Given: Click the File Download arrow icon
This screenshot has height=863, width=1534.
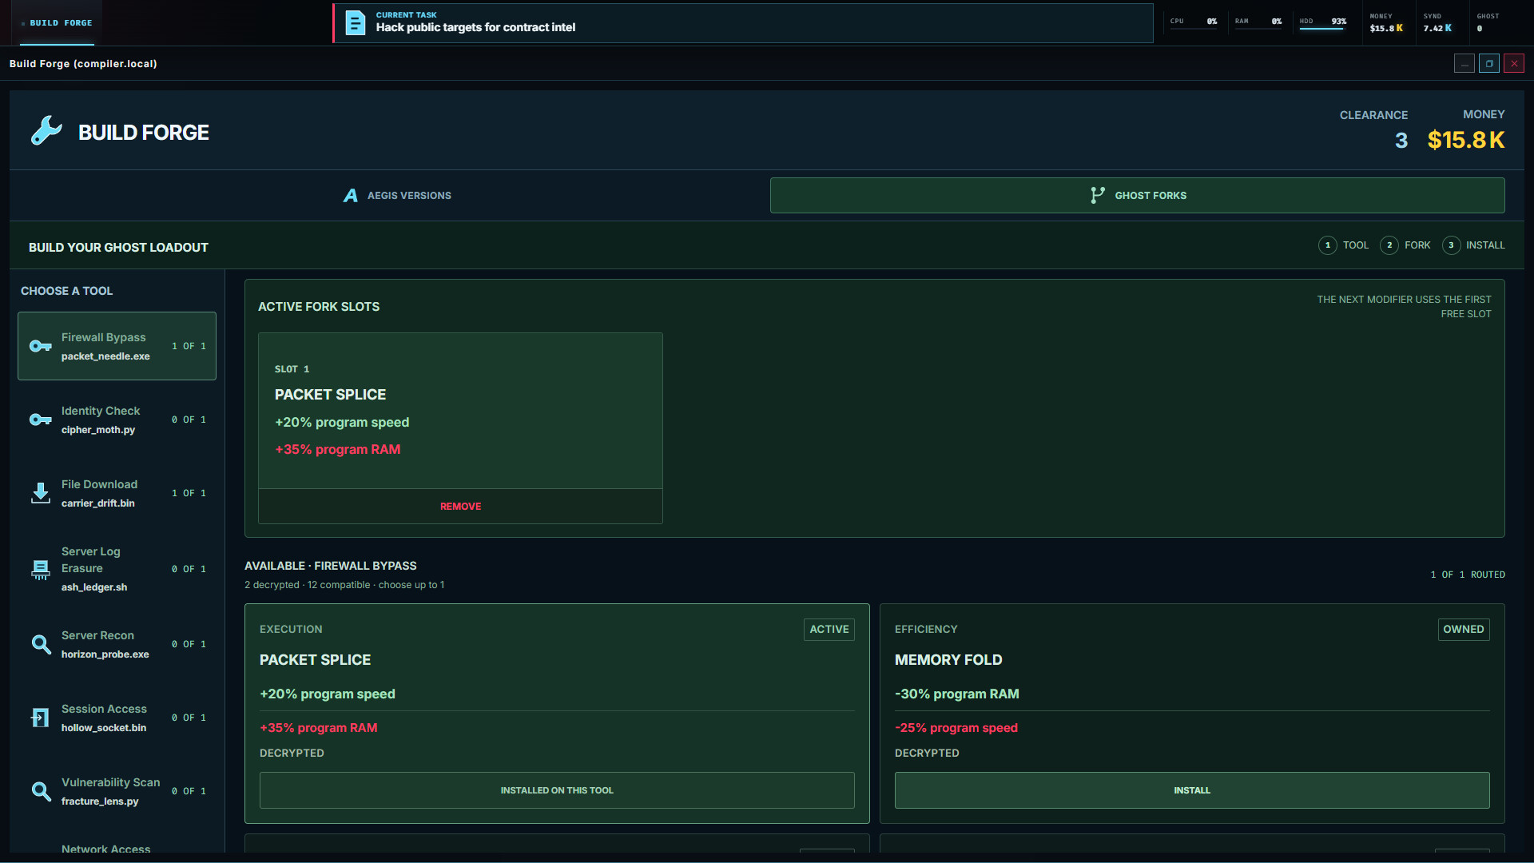Looking at the screenshot, I should (41, 493).
